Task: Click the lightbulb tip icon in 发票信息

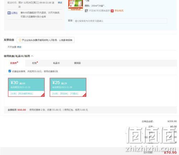Action: (x=20, y=40)
